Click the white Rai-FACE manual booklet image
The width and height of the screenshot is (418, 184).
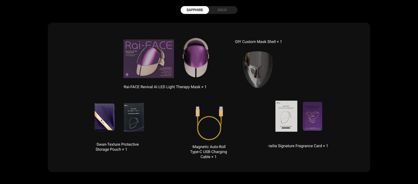[286, 116]
